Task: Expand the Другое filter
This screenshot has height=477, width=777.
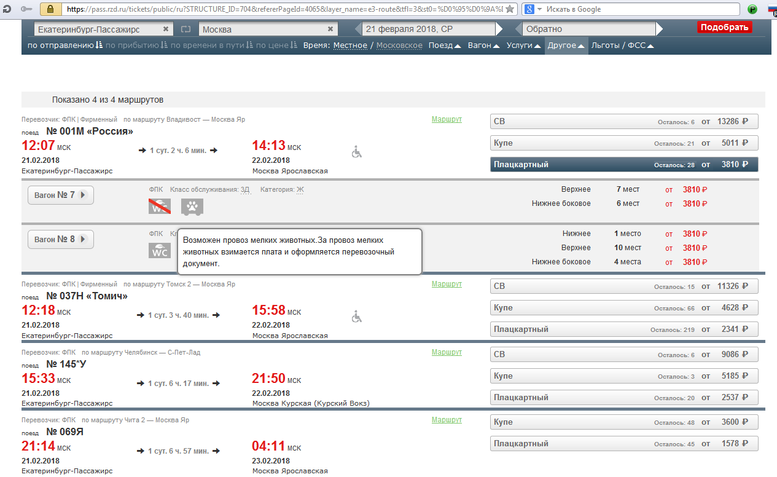Action: 566,45
